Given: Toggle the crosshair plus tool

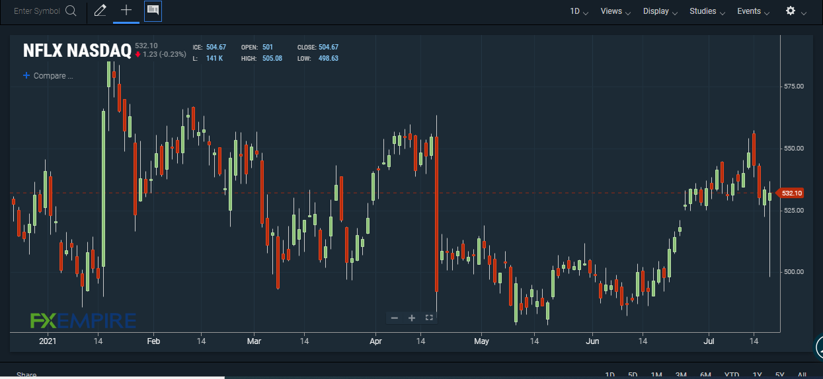Looking at the screenshot, I should 126,11.
